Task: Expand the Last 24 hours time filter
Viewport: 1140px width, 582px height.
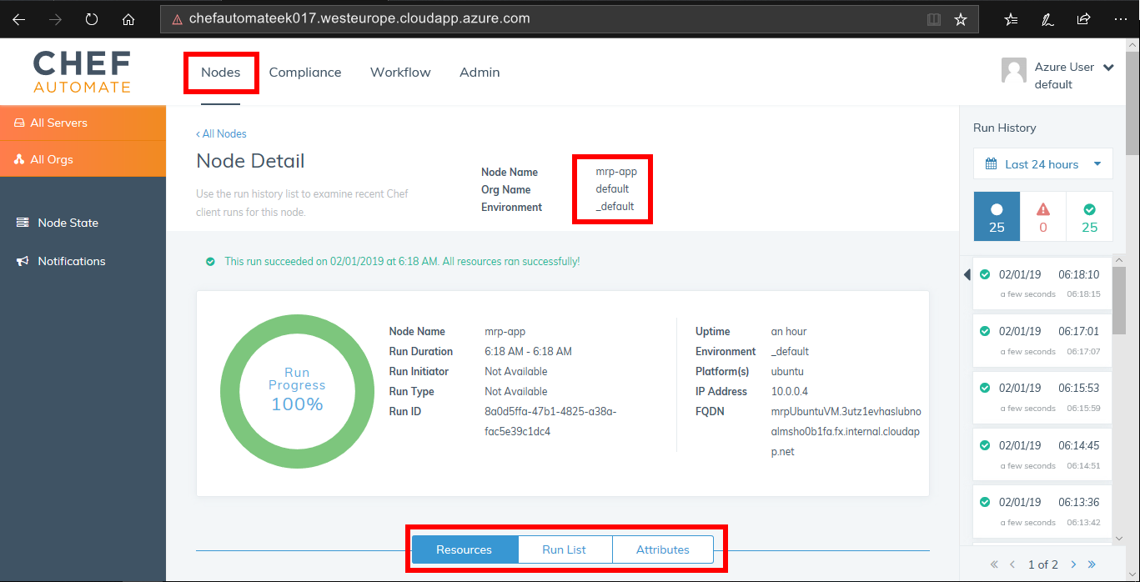Action: click(x=1042, y=163)
